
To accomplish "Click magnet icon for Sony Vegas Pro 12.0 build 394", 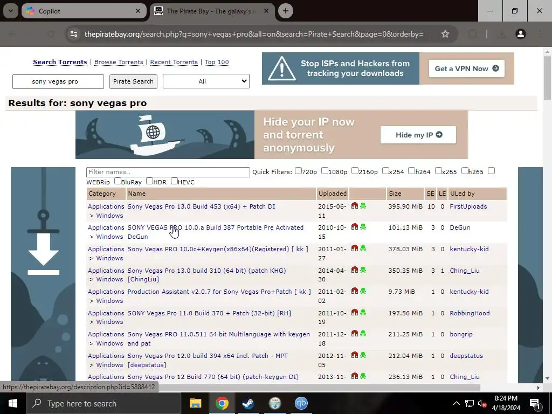I will pos(355,355).
